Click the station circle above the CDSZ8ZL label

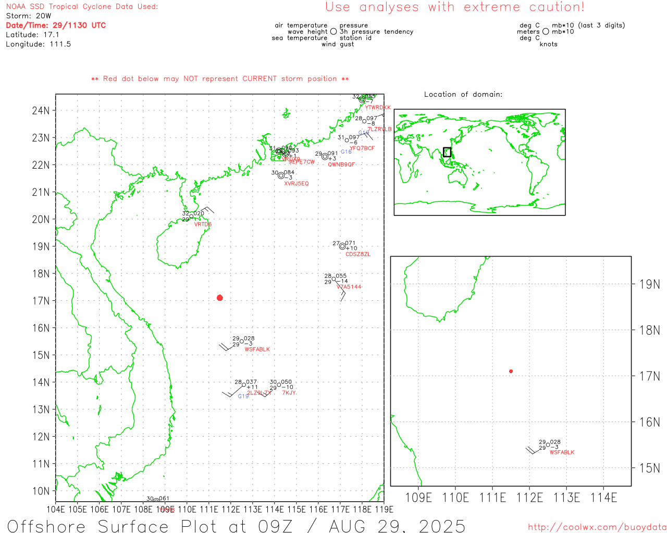point(342,246)
